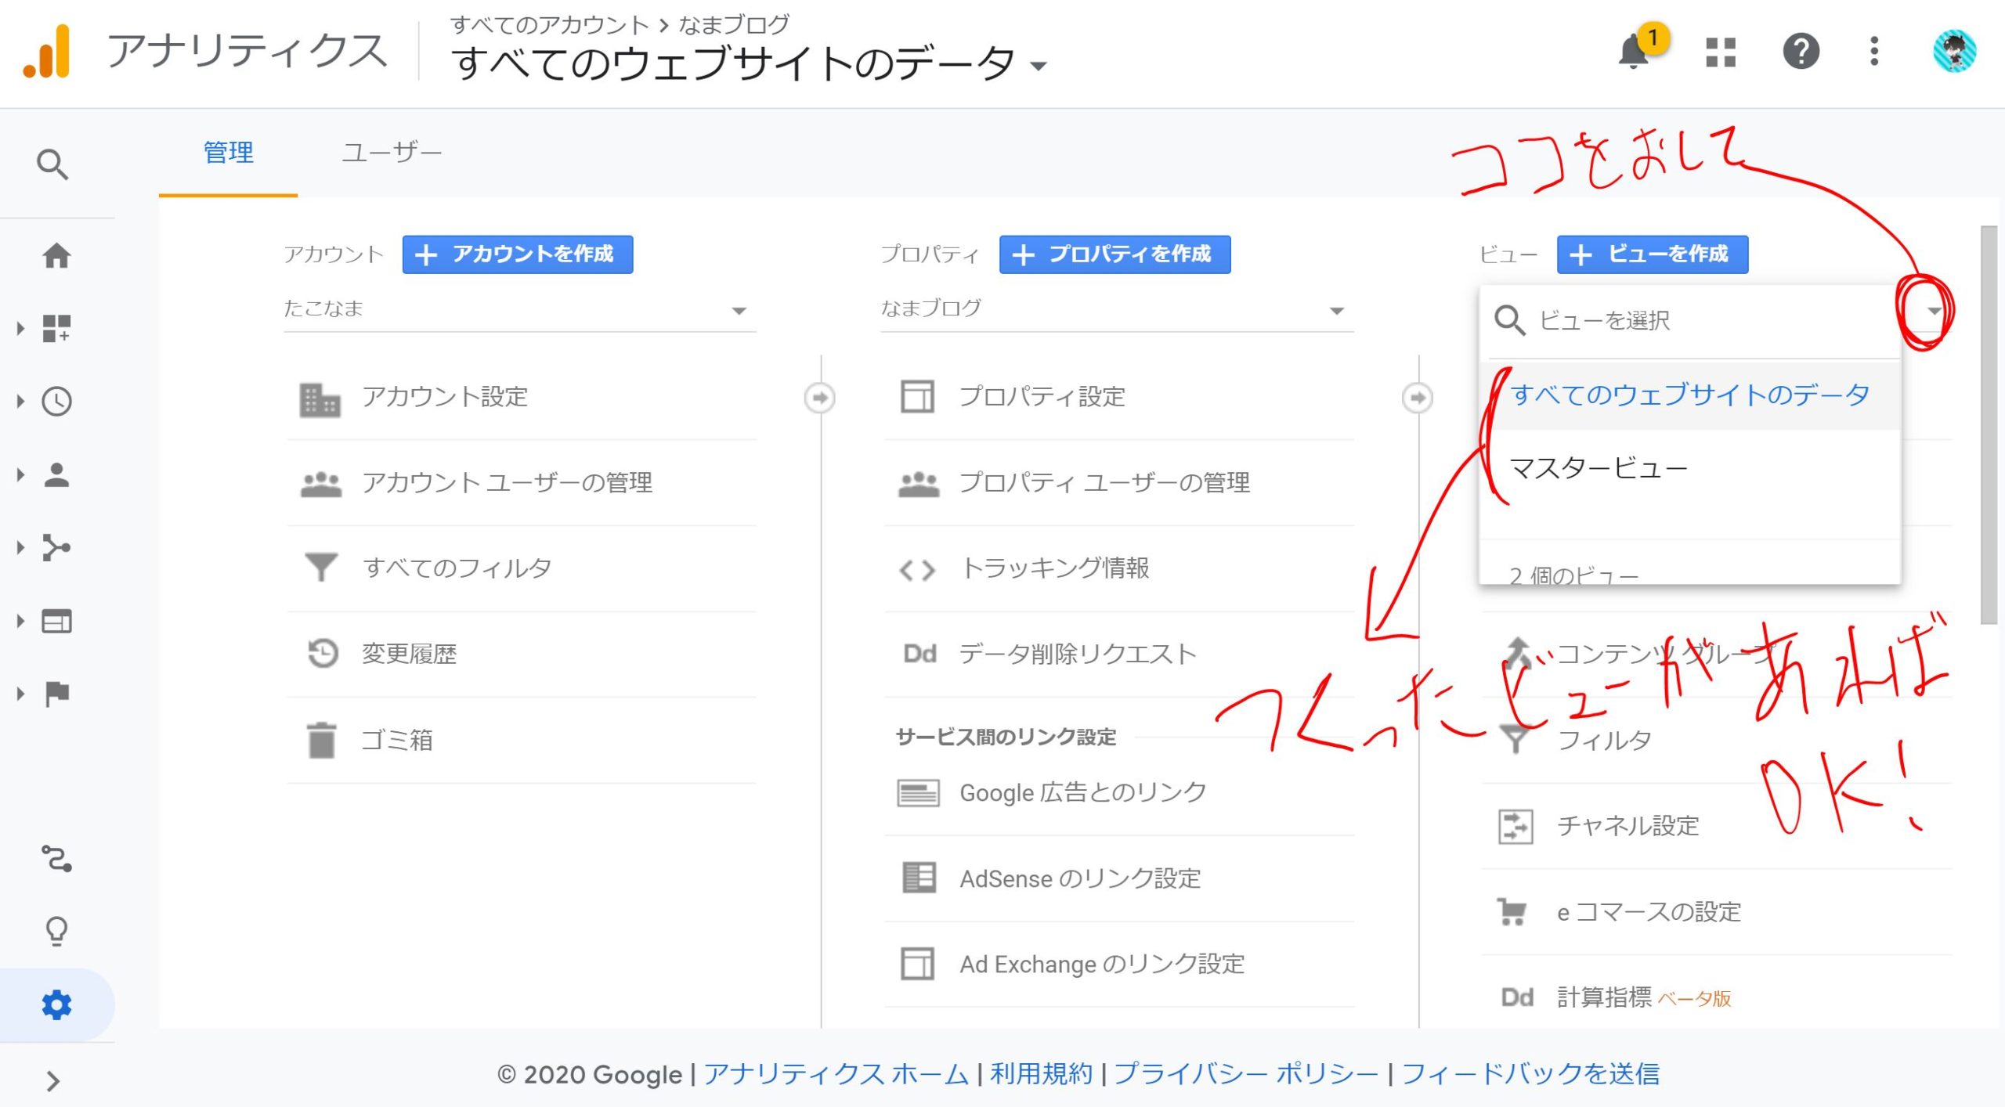Expand the Behavior section arrow
Viewport: 2005px width, 1107px height.
tap(20, 622)
